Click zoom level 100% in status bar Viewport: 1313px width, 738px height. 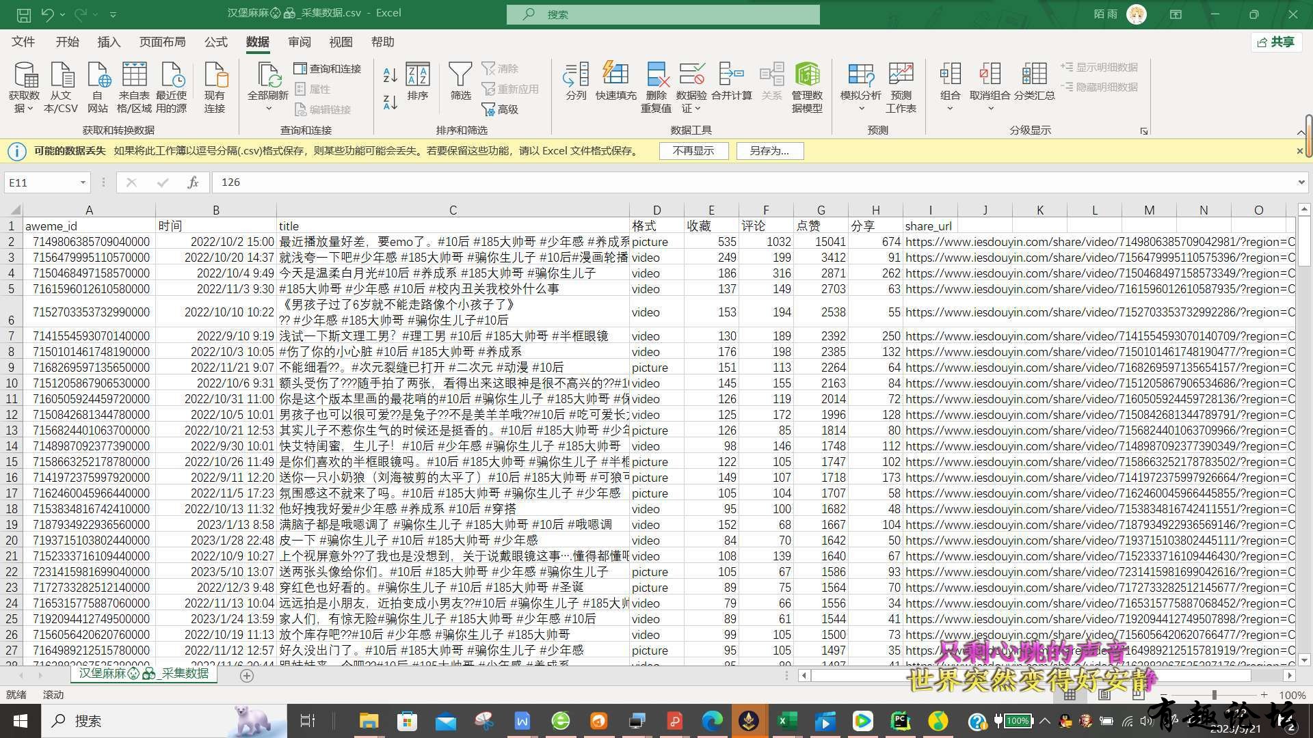[x=1292, y=695]
